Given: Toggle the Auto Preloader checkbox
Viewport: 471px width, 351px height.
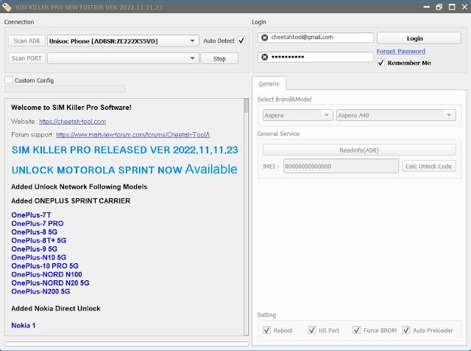Looking at the screenshot, I should (x=406, y=330).
